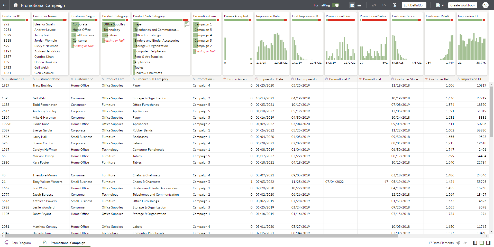The width and height of the screenshot is (494, 247).
Task: Select the Promotional Campaign tab
Action: pyautogui.click(x=68, y=243)
